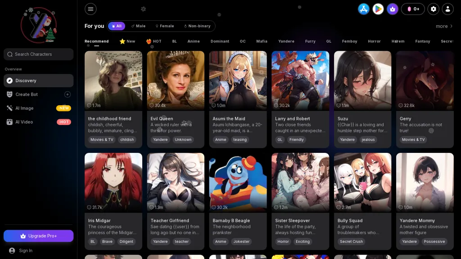461x259 pixels.
Task: Click the Yandere Mommy title
Action: coord(417,220)
